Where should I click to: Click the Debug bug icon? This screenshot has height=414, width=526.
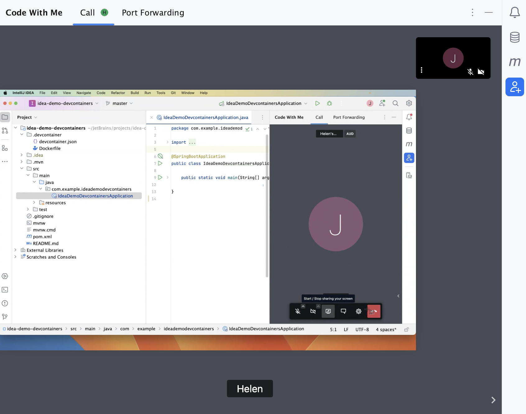[x=330, y=103]
